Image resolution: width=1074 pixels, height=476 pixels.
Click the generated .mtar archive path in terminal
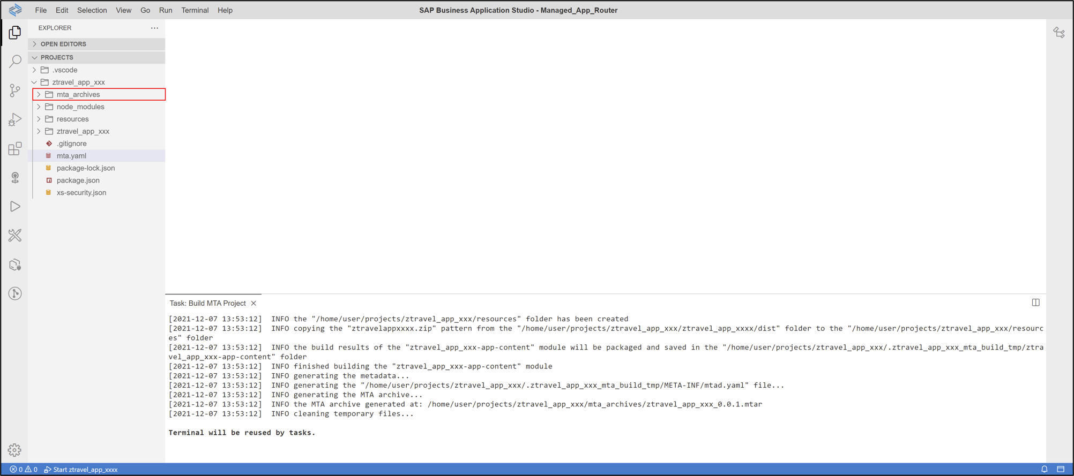pyautogui.click(x=595, y=404)
